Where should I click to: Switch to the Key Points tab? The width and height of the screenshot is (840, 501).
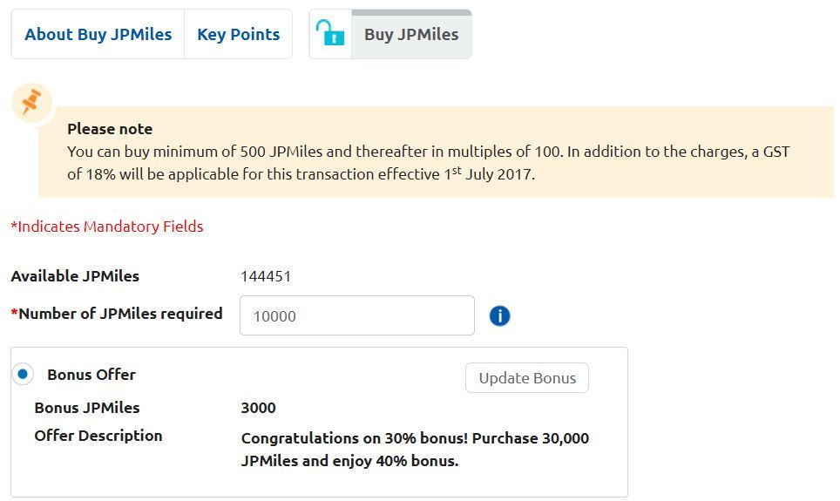click(x=239, y=34)
